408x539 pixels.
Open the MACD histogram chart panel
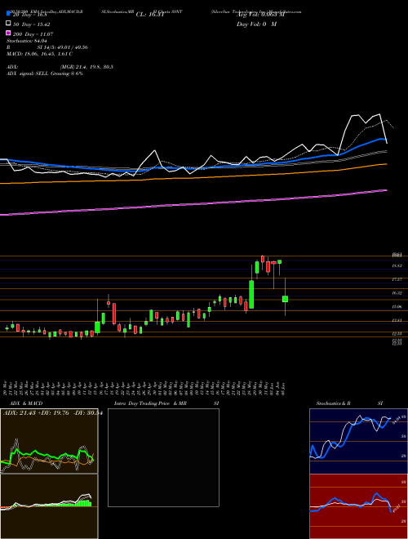(49, 506)
